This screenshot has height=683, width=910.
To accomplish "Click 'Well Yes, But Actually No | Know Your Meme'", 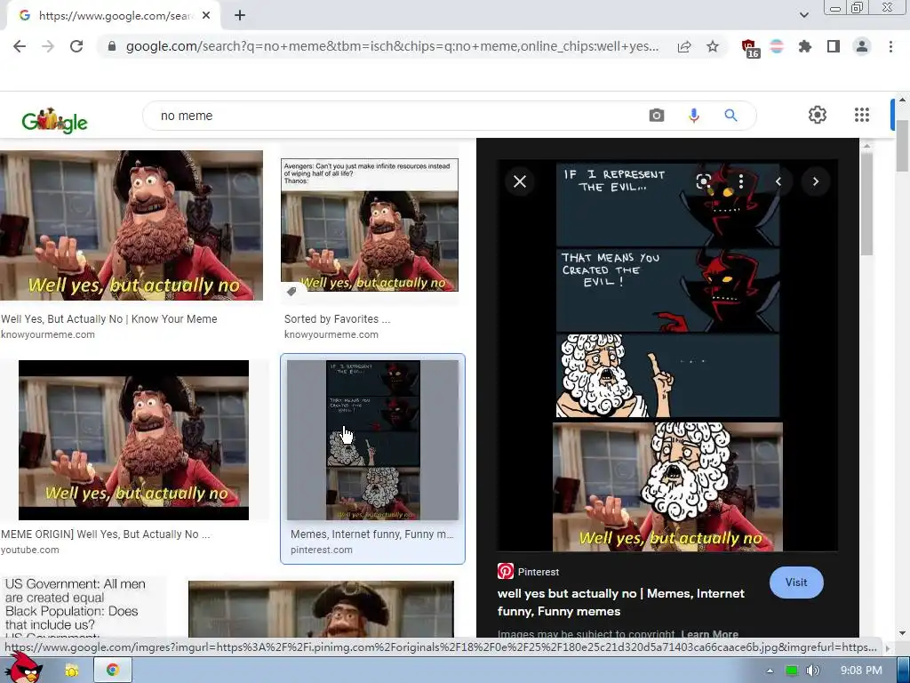I will [x=109, y=319].
